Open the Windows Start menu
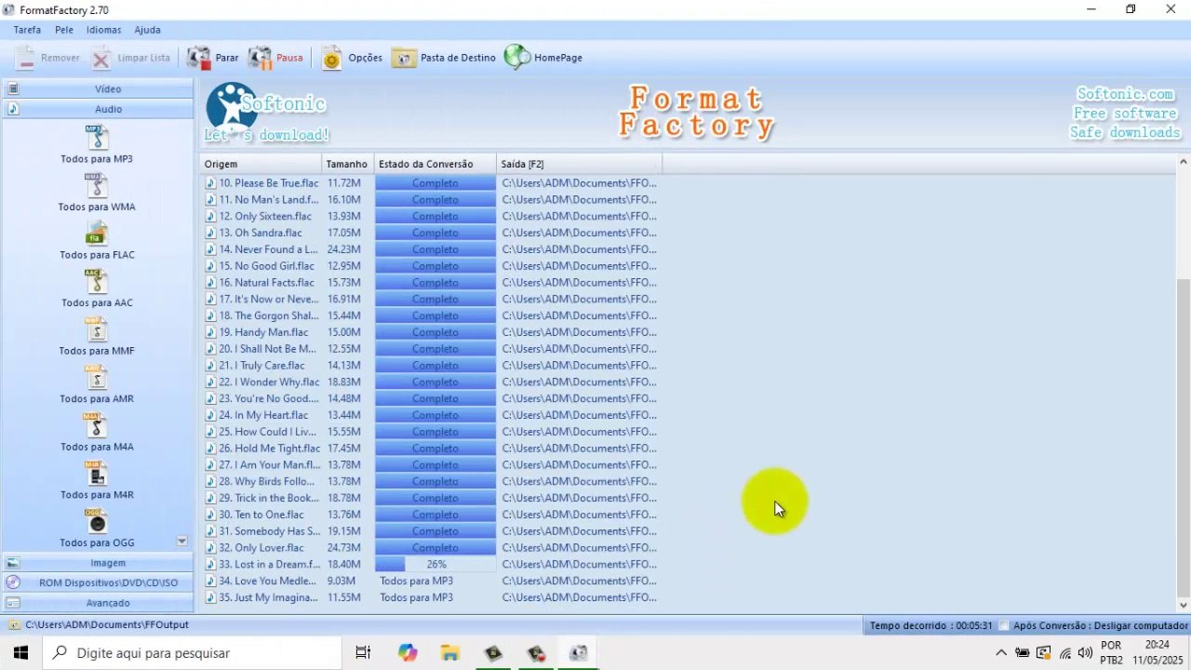This screenshot has width=1191, height=670. pyautogui.click(x=20, y=653)
